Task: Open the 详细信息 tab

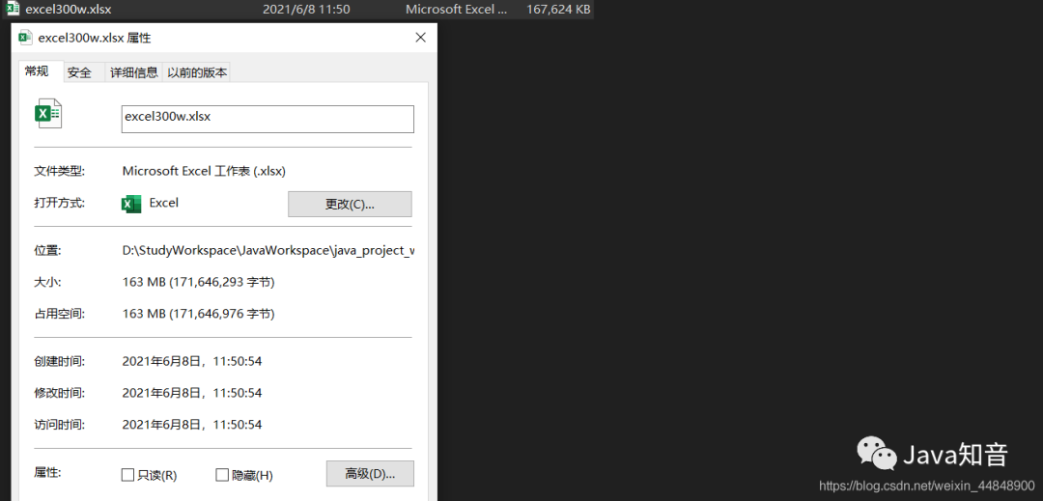Action: coord(133,73)
